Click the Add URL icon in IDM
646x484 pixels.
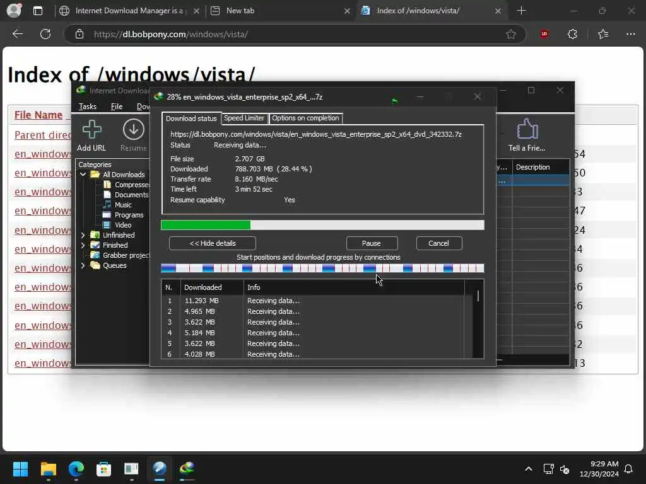click(91, 130)
